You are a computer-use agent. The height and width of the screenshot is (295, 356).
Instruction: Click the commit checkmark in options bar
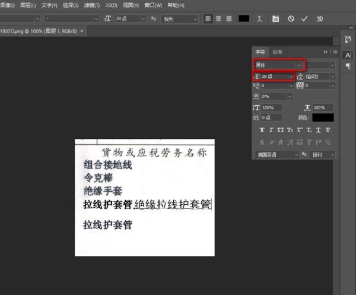[304, 18]
